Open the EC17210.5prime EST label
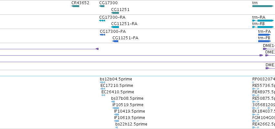 tap(117, 86)
